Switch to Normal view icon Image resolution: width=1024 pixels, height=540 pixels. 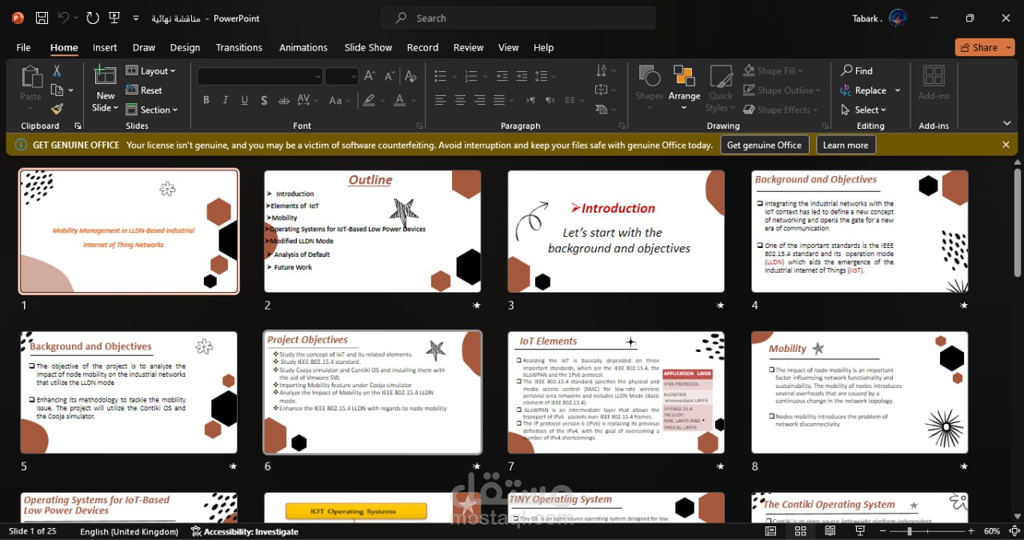(x=770, y=531)
